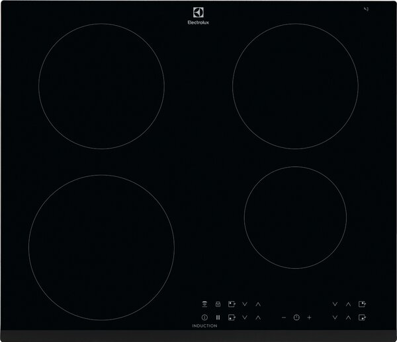The width and height of the screenshot is (397, 342).
Task: Click the Electrolux brand name text
Action: click(198, 22)
